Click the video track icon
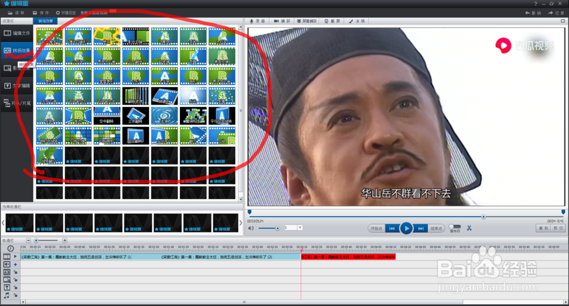This screenshot has width=569, height=306. pos(6,257)
